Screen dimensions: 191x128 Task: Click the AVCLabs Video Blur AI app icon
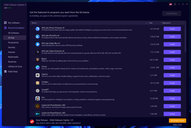[x=38, y=44]
